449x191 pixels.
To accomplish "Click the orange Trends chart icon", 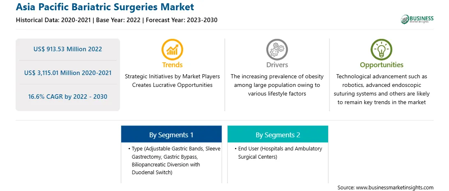I will (172, 50).
